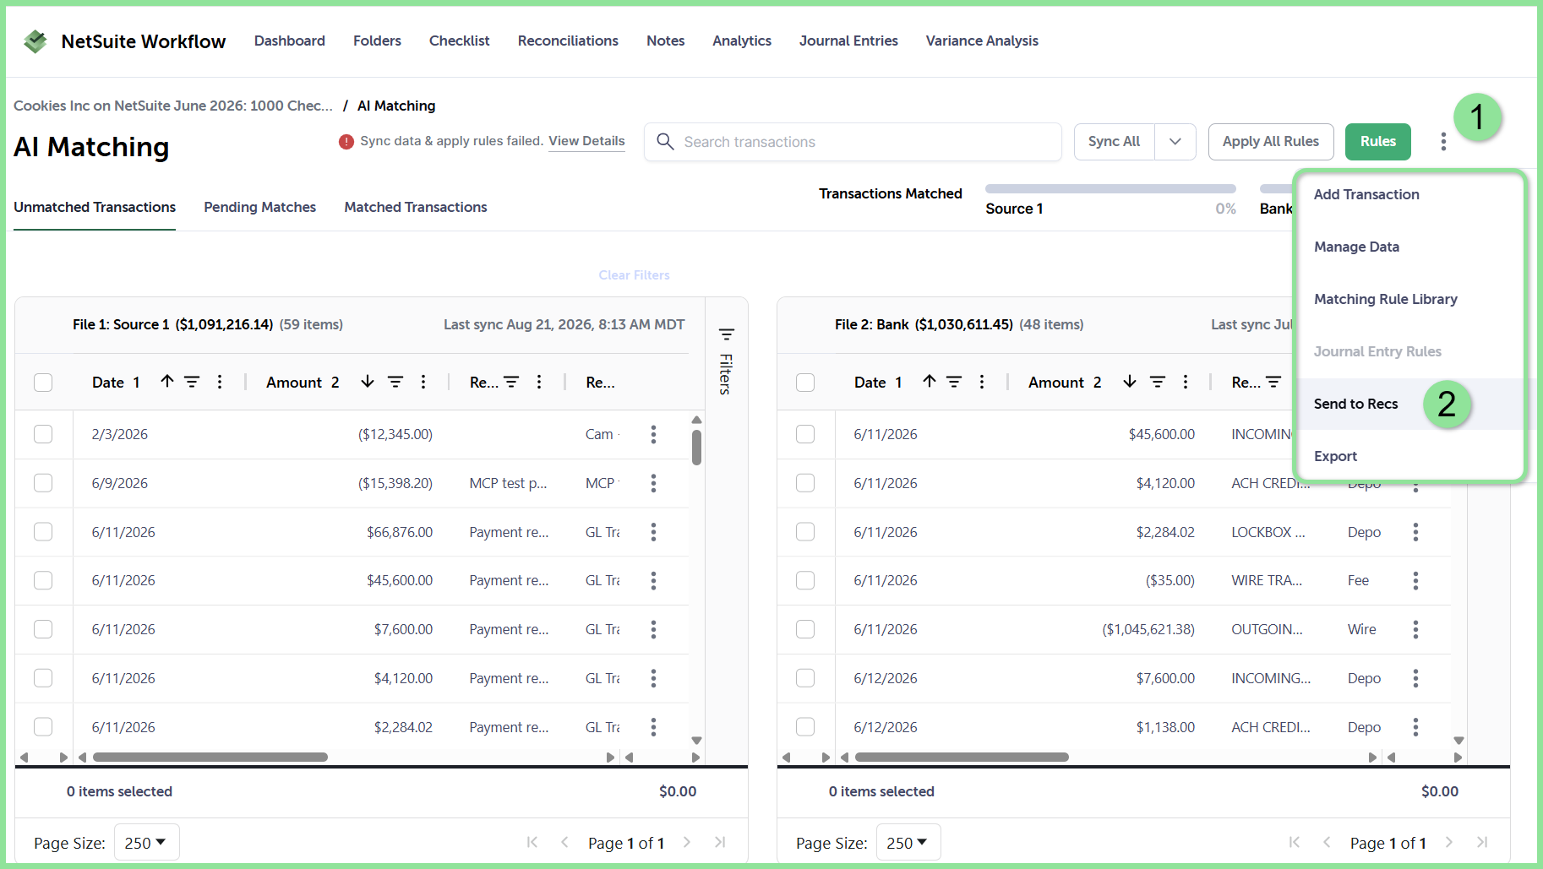Select all rows in File 1 header checkbox
Screen dimensions: 1543x869
click(43, 383)
